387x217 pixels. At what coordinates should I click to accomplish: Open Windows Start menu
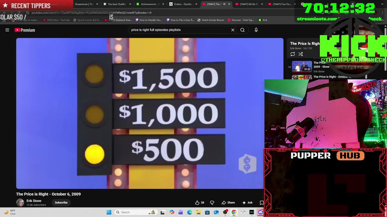coord(109,212)
